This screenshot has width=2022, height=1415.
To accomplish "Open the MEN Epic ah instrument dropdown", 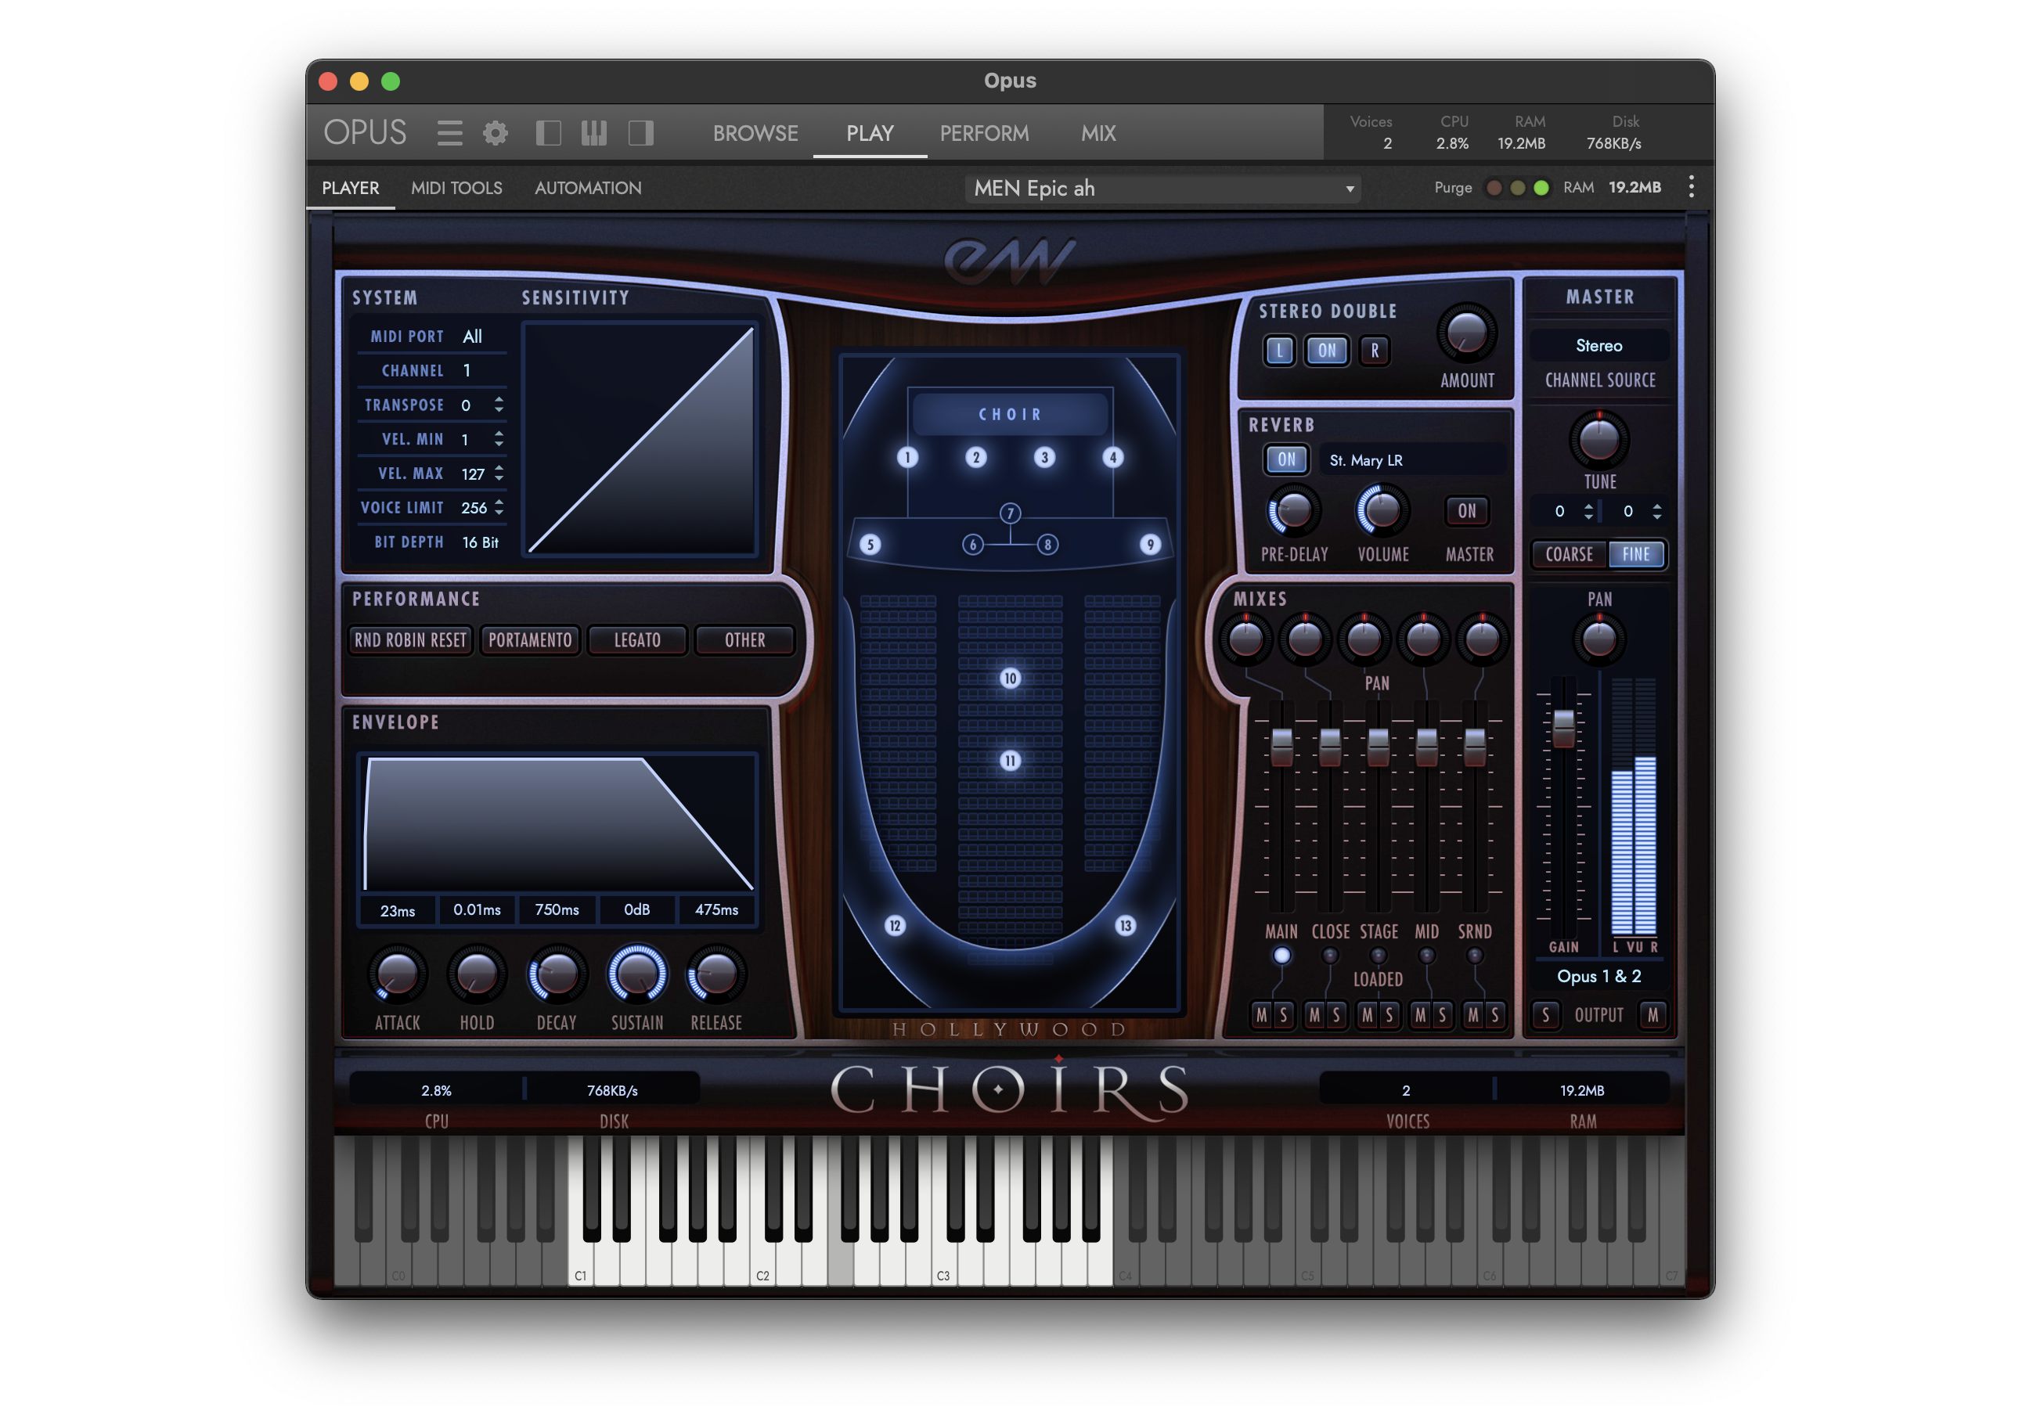I will tap(1162, 189).
